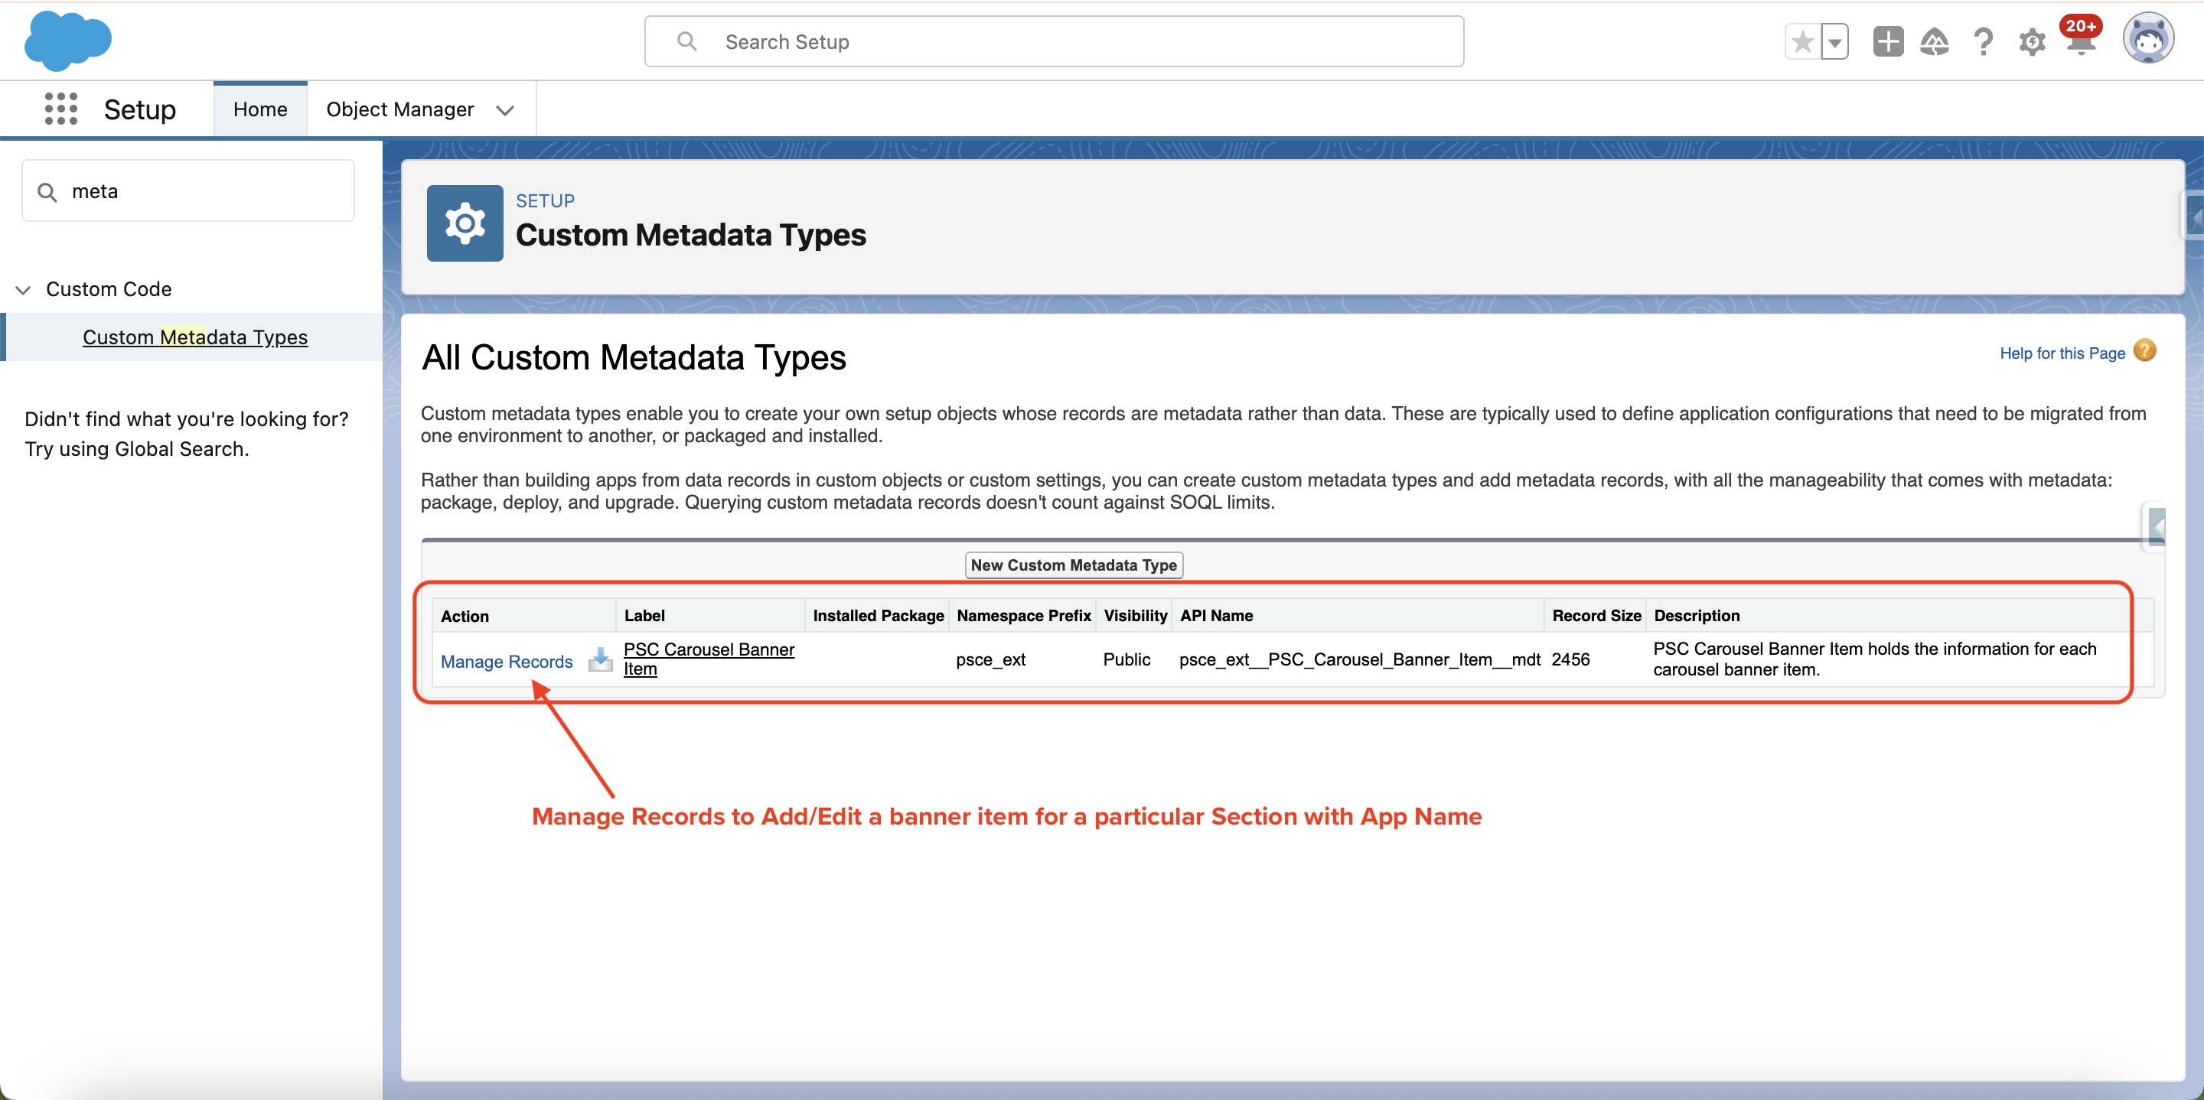Expand the Object Manager tab chevron
Image resolution: width=2204 pixels, height=1100 pixels.
pos(505,109)
